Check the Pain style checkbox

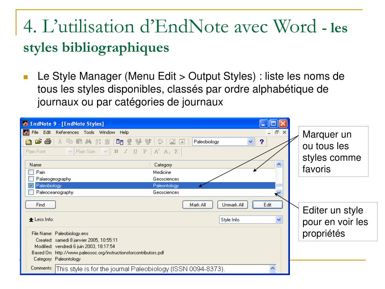[31, 172]
